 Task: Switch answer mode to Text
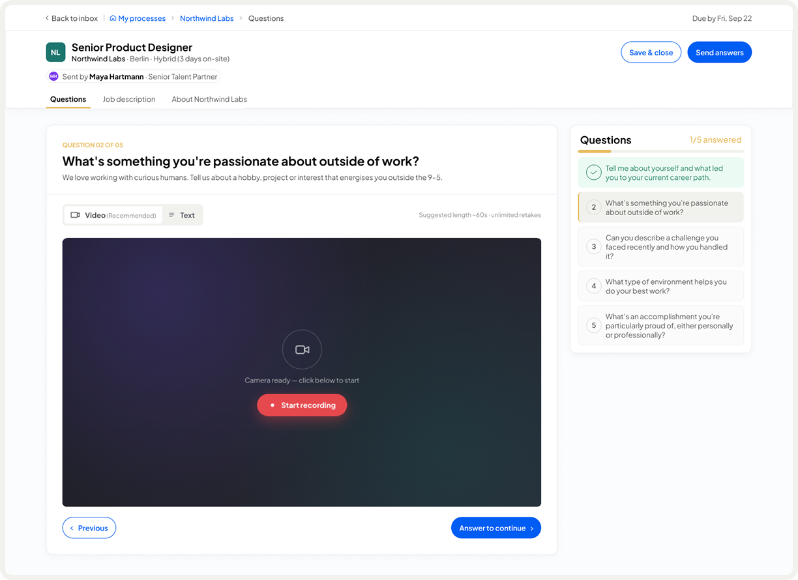182,215
